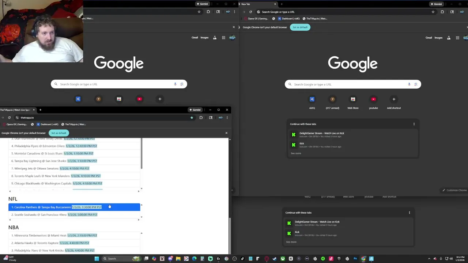Open Windows Start button
Image resolution: width=468 pixels, height=263 pixels.
(x=97, y=259)
